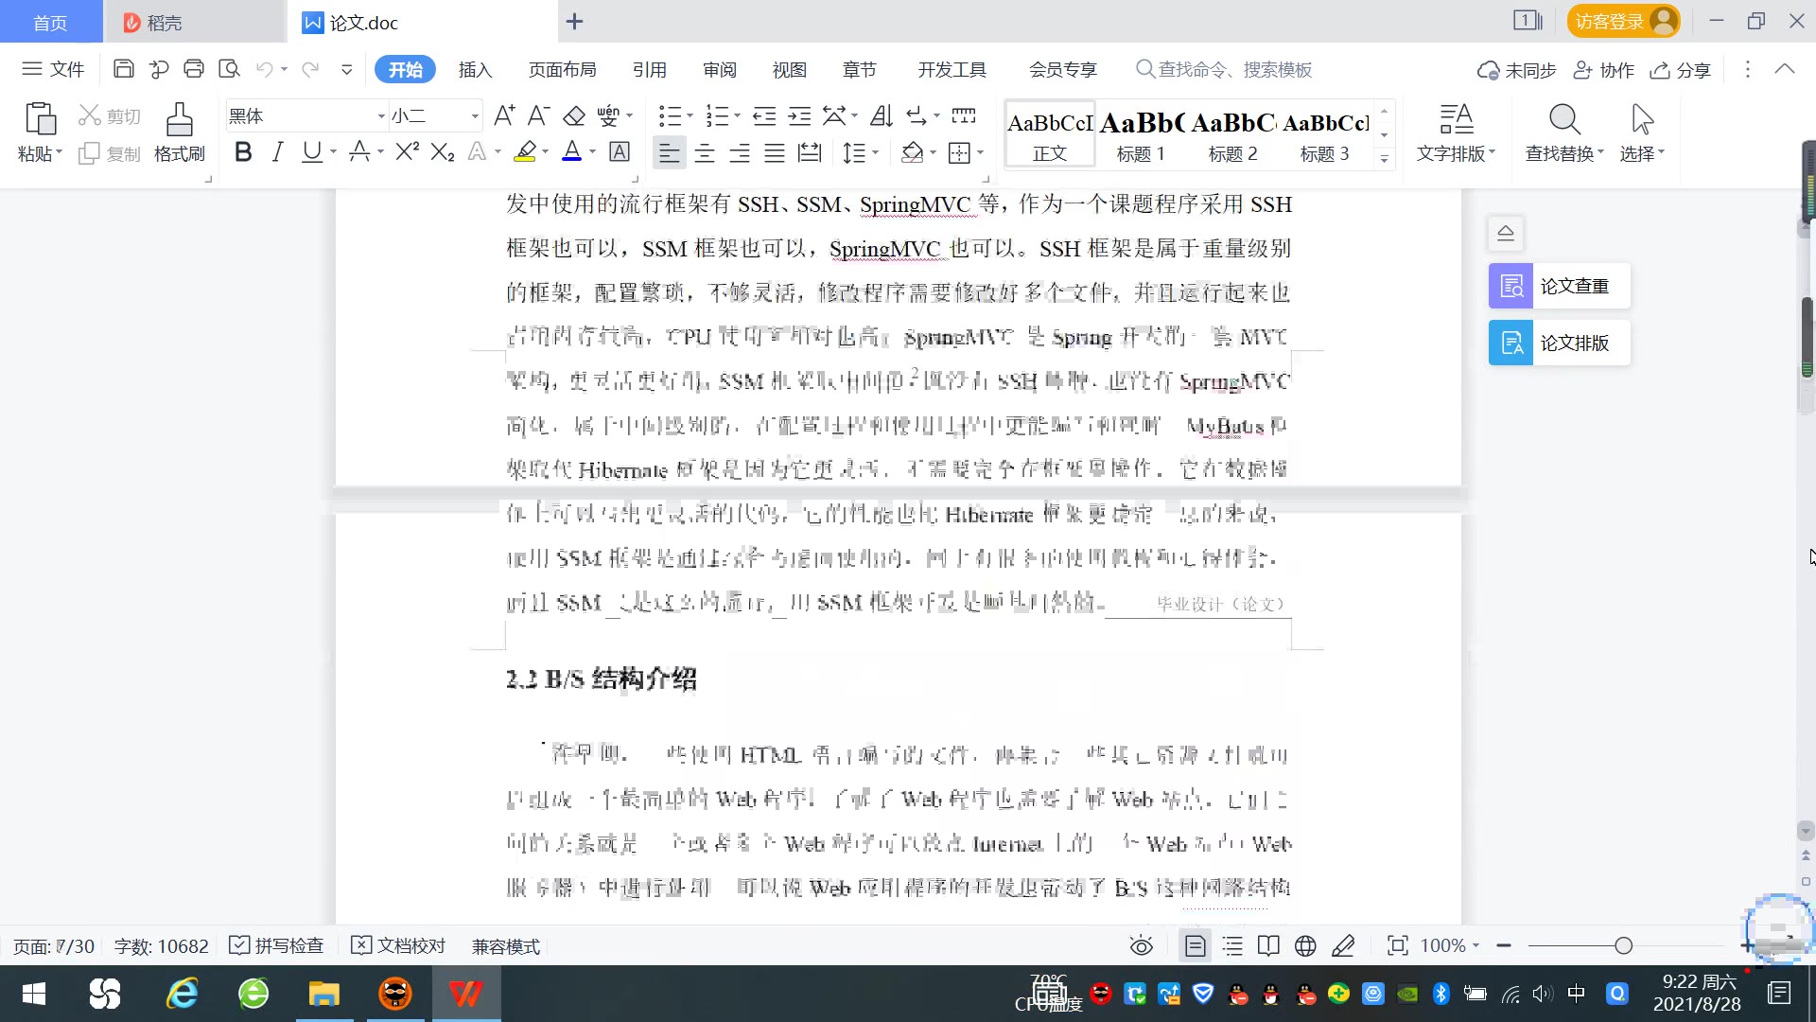1816x1022 pixels.
Task: Open 文档校对 document proofing
Action: [398, 945]
